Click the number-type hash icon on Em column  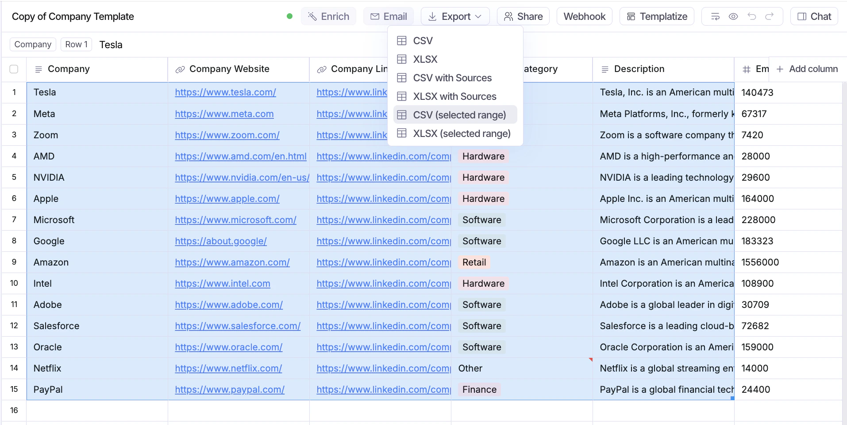pos(747,69)
